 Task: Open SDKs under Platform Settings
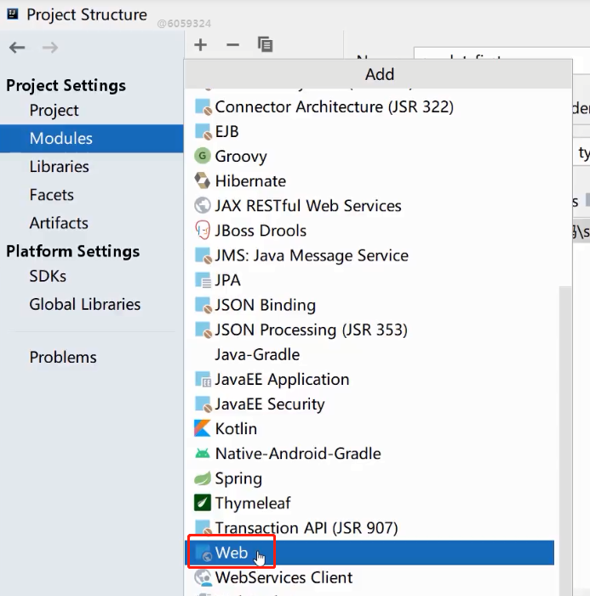(x=48, y=277)
